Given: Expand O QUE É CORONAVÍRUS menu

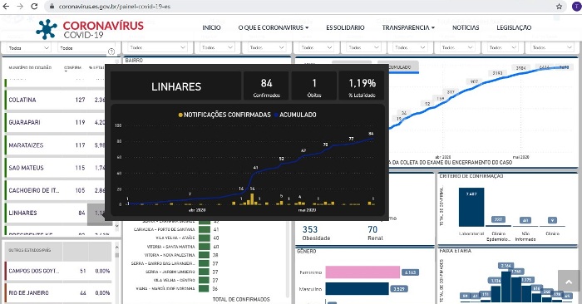Looking at the screenshot, I should click(x=274, y=27).
